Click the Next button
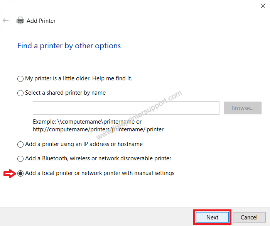Viewport: 270px width, 226px height. (212, 218)
